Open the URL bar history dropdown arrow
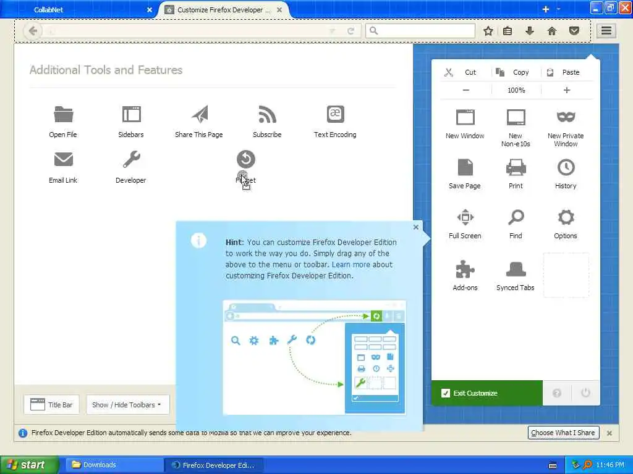The height and width of the screenshot is (474, 633). (x=332, y=31)
